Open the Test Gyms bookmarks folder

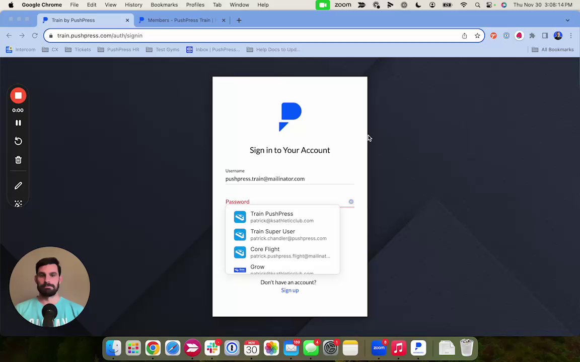click(163, 49)
